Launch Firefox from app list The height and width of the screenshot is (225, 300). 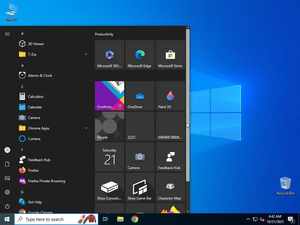(x=54, y=170)
